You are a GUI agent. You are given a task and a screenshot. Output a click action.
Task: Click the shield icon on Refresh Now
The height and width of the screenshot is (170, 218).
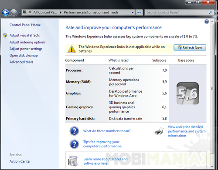(x=180, y=47)
